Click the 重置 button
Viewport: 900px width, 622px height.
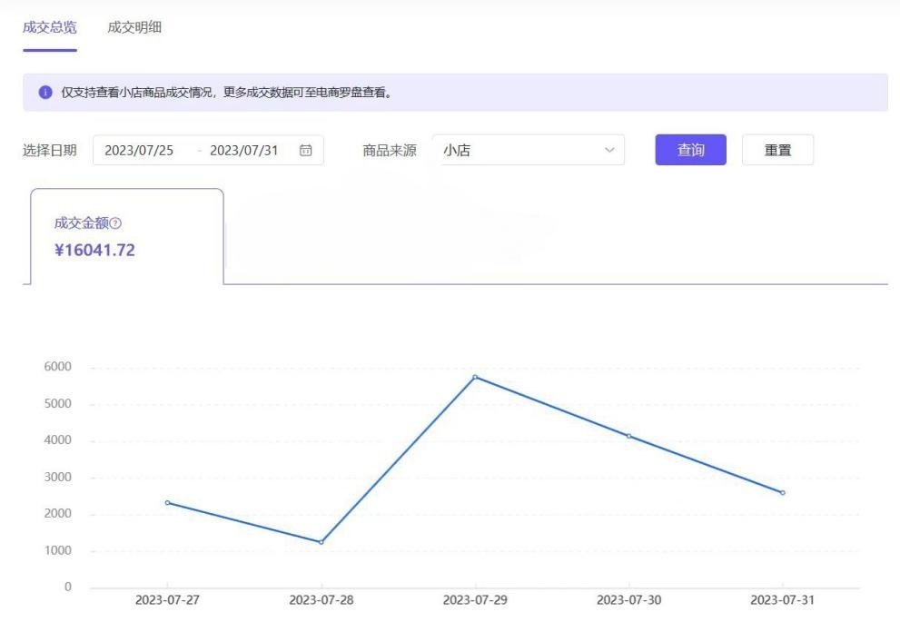[x=777, y=150]
